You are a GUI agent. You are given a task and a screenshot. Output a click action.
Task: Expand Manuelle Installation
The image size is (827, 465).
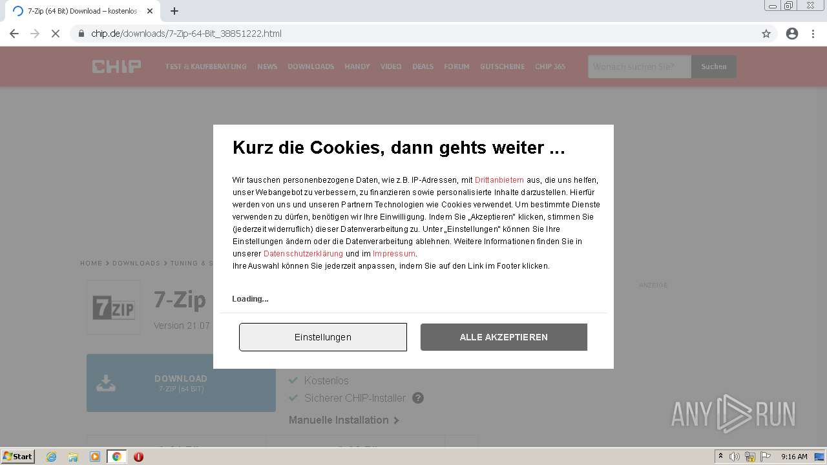344,420
